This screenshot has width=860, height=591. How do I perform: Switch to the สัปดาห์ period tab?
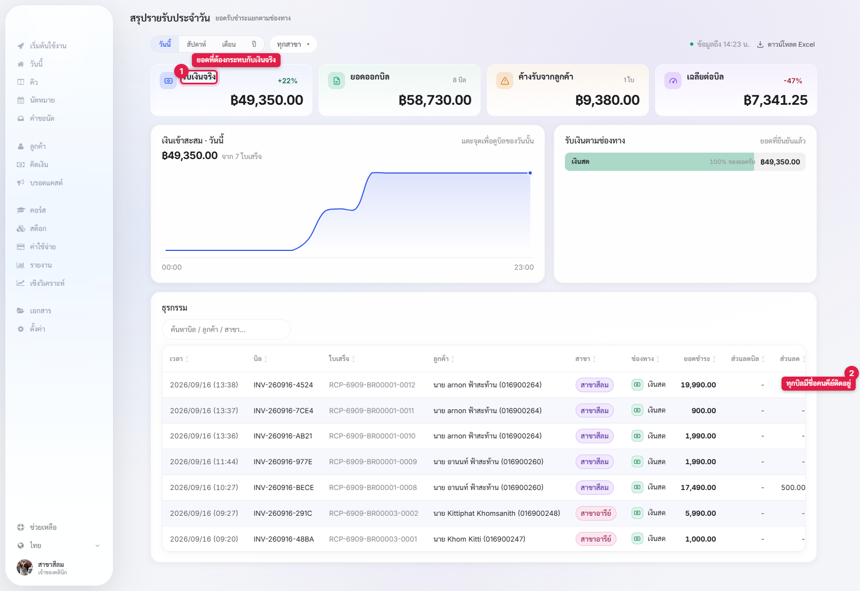(x=196, y=45)
